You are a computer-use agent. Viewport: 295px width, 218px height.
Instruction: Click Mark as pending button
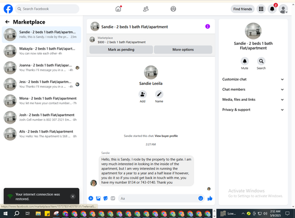[x=121, y=49]
